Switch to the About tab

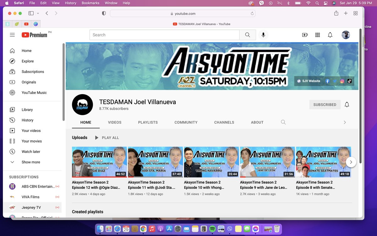pos(257,122)
